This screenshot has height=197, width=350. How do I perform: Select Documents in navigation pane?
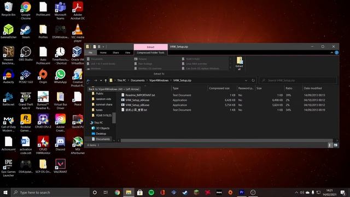click(x=101, y=139)
